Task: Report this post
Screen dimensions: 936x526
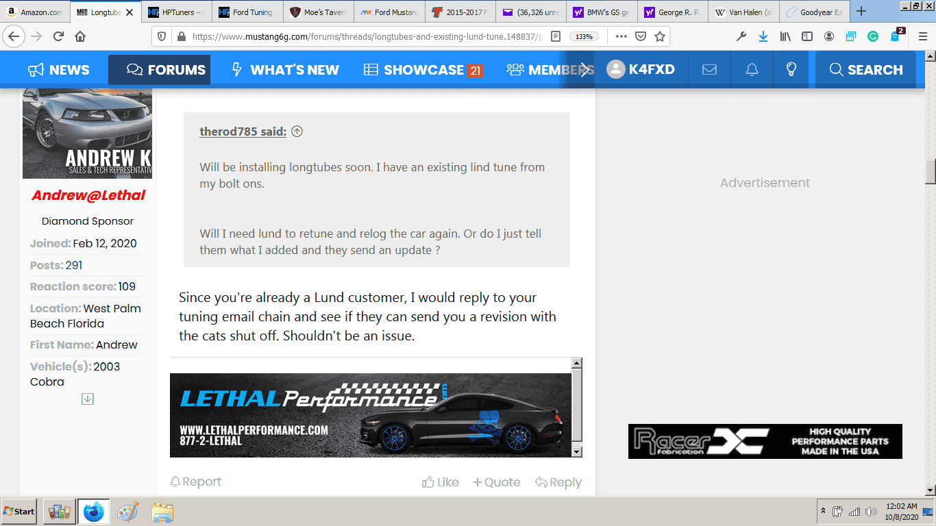Action: pyautogui.click(x=196, y=481)
